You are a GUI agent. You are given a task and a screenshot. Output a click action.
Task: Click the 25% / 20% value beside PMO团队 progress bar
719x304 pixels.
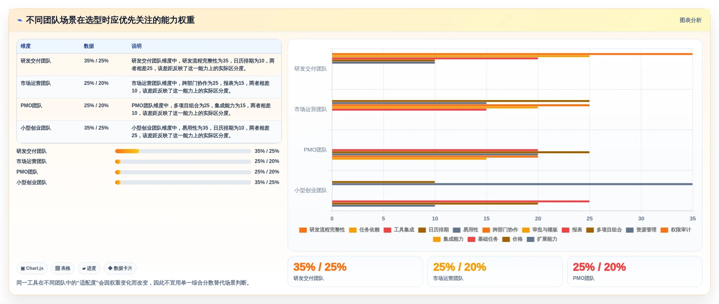267,172
